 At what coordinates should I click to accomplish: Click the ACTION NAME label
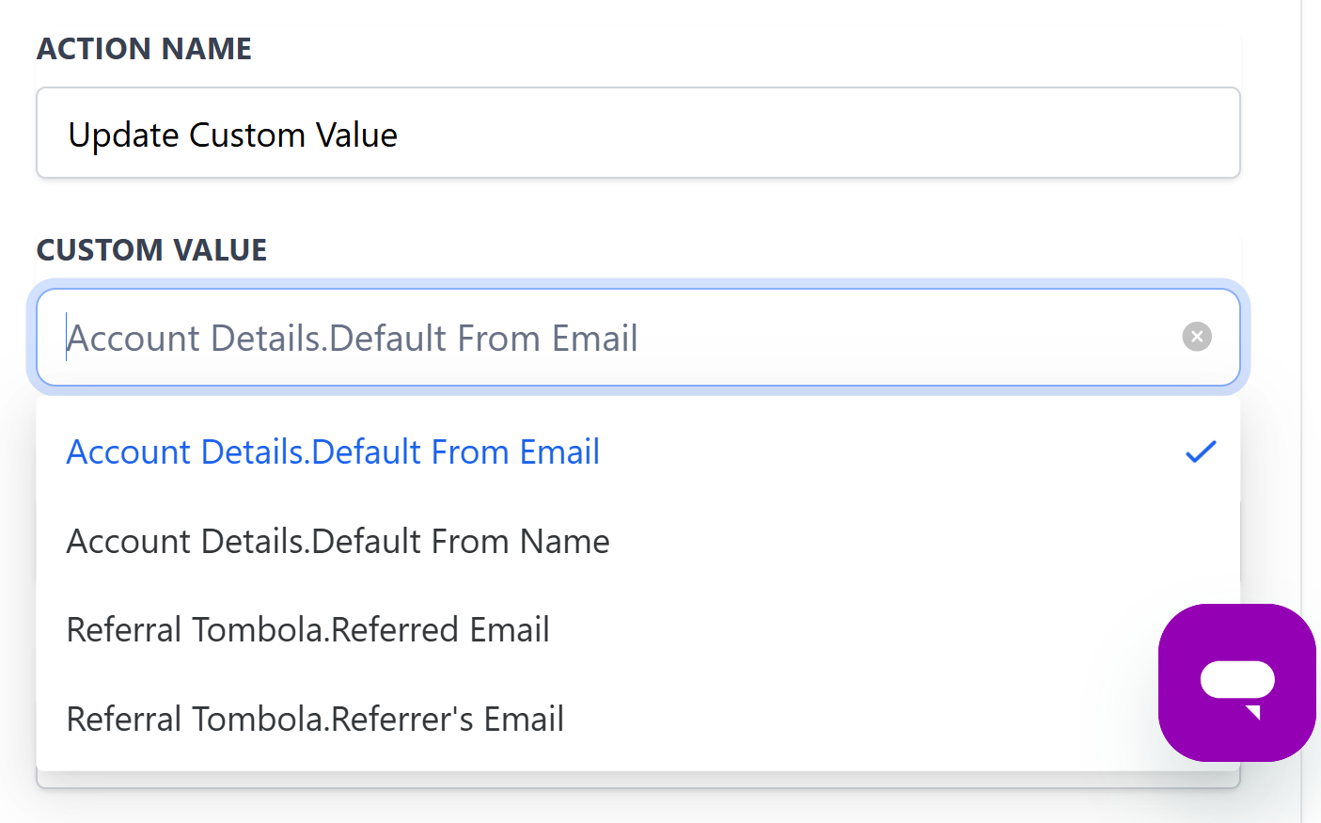click(144, 48)
